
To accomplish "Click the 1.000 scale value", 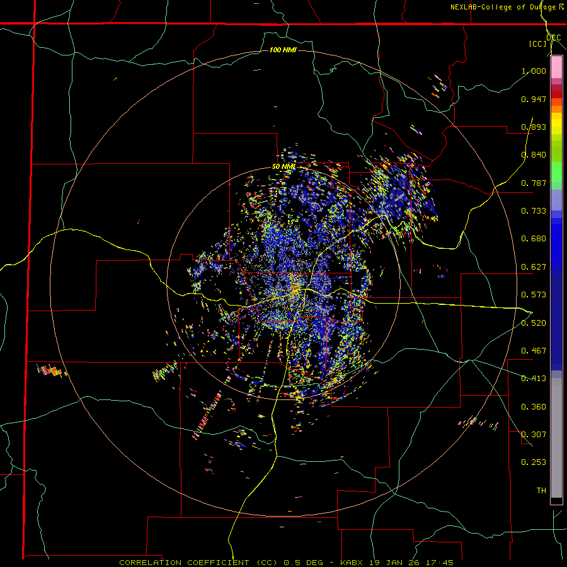I will (x=534, y=71).
